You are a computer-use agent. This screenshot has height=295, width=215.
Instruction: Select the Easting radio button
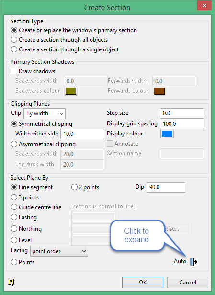pos(14,217)
